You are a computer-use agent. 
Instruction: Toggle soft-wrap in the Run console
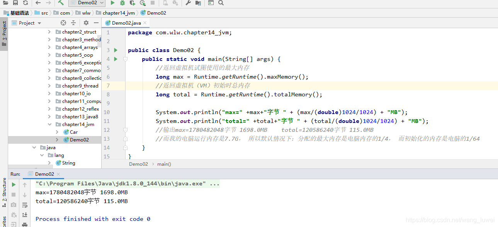25,205
